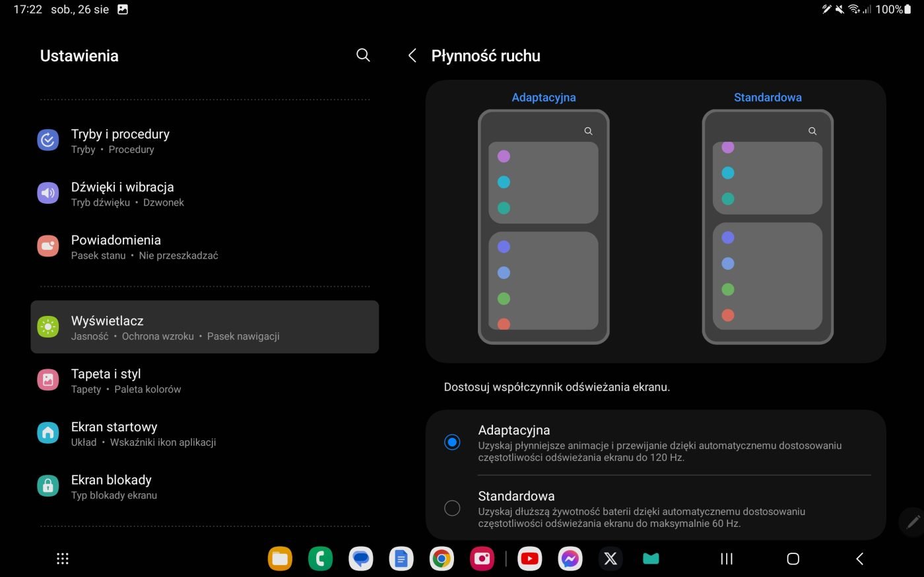Screen dimensions: 924x577
Task: Tap the 60 Hz description under Standardowa
Action: click(642, 517)
